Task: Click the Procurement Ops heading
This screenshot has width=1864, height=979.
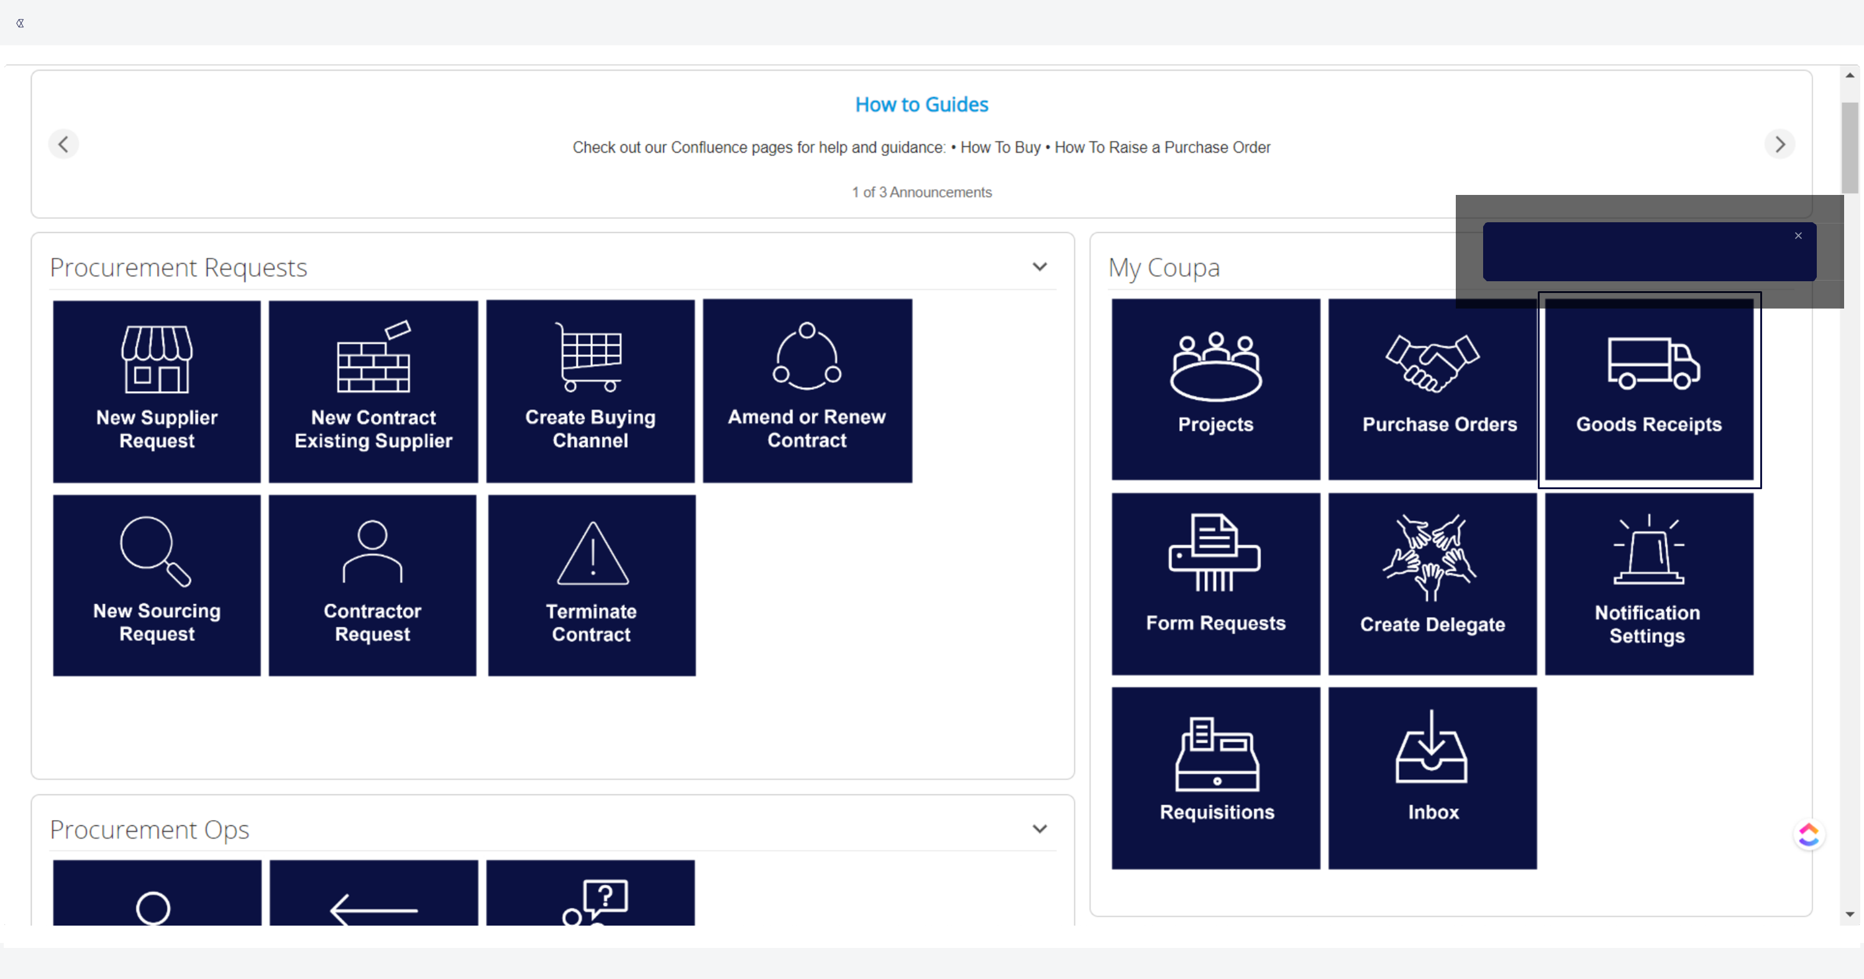Action: point(150,829)
